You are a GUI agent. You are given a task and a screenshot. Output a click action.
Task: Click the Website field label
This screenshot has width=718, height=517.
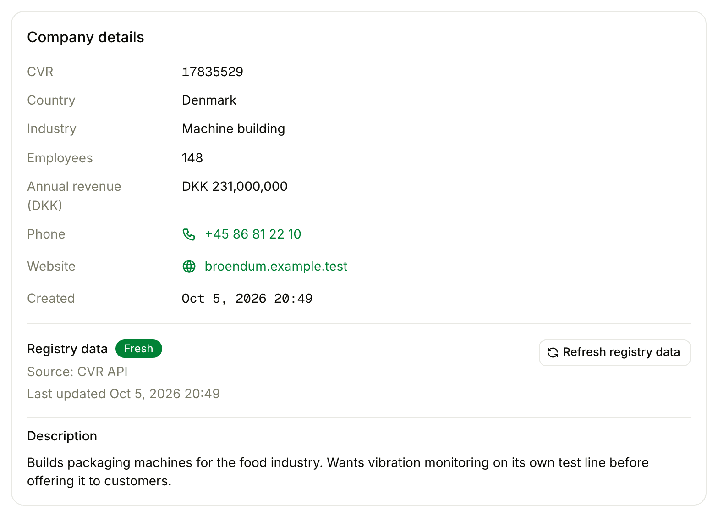pyautogui.click(x=51, y=267)
